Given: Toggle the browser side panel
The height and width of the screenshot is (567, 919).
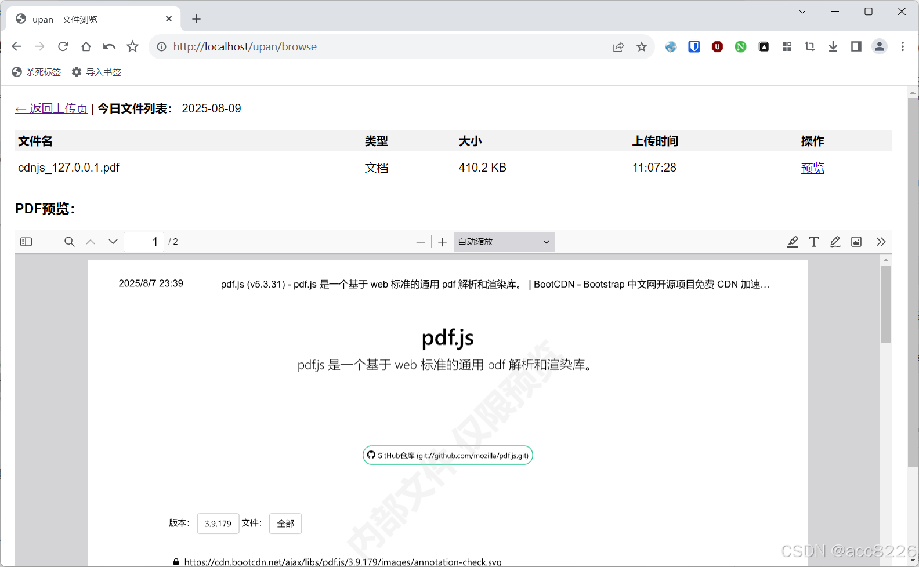Looking at the screenshot, I should click(x=856, y=46).
